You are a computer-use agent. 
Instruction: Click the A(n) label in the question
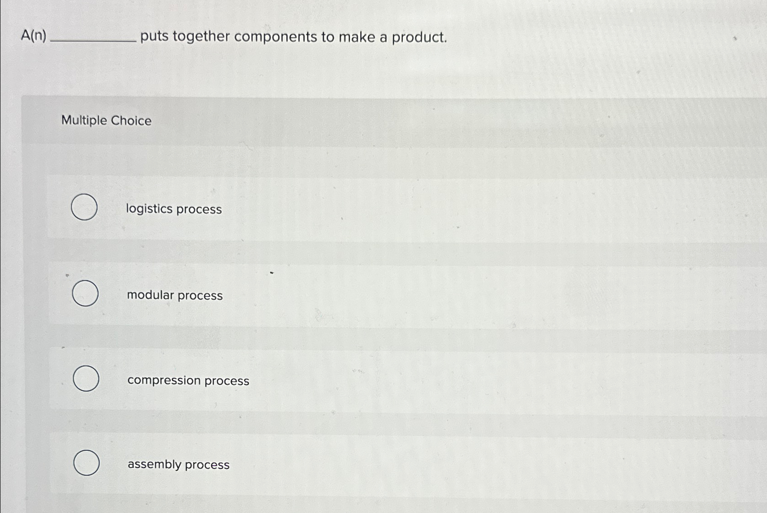tap(34, 36)
